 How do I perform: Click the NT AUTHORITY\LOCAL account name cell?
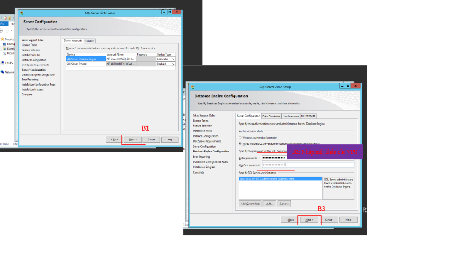pyautogui.click(x=121, y=64)
